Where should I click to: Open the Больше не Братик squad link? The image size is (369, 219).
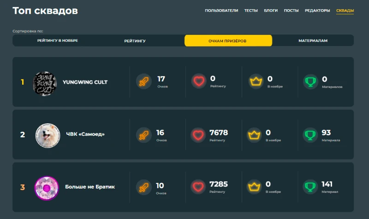coord(90,187)
